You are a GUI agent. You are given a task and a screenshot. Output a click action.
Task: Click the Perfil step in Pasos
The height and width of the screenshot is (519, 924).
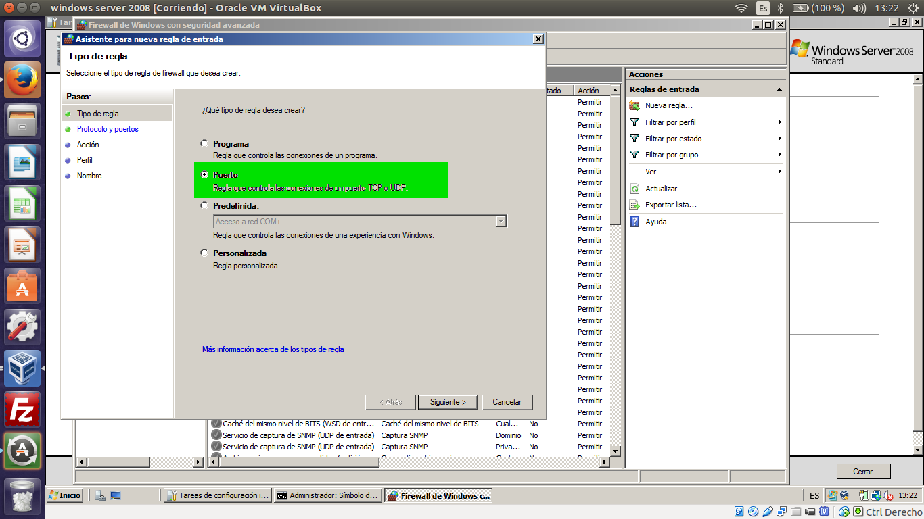(85, 160)
